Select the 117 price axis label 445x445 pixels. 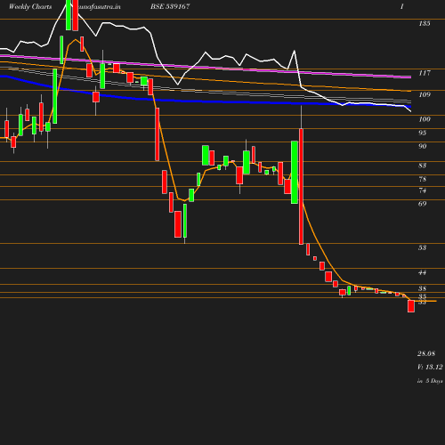[425, 73]
